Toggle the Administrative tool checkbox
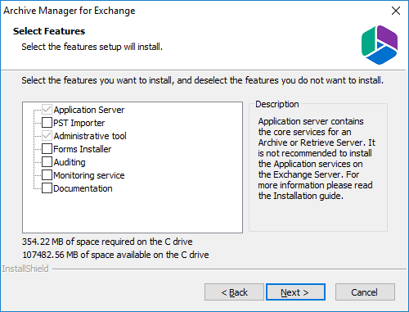 (47, 136)
